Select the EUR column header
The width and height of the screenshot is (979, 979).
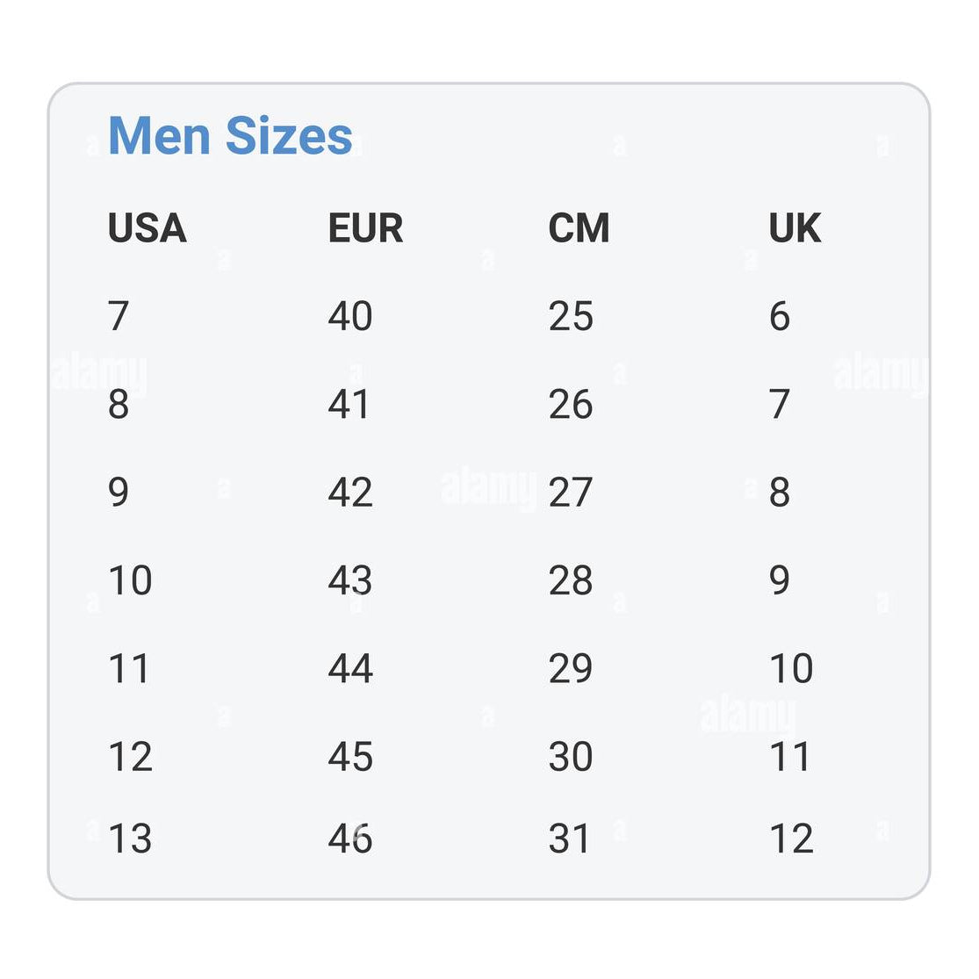click(365, 228)
